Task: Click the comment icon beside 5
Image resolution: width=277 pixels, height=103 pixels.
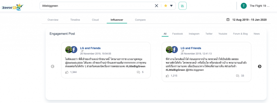Action: (138, 72)
